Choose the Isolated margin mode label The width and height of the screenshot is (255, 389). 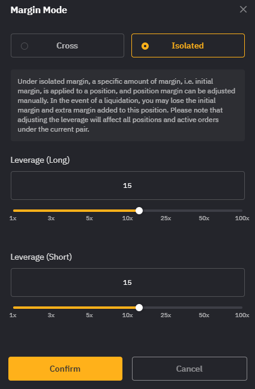coord(188,45)
